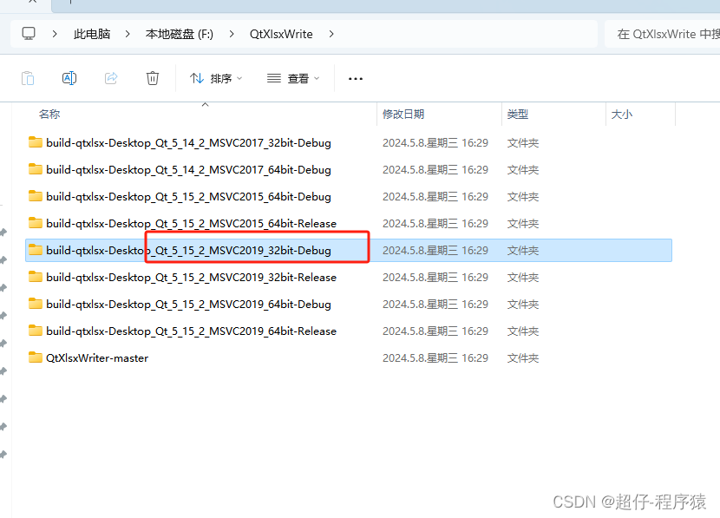Select the Rename icon in the toolbar
Image resolution: width=720 pixels, height=518 pixels.
pos(69,78)
